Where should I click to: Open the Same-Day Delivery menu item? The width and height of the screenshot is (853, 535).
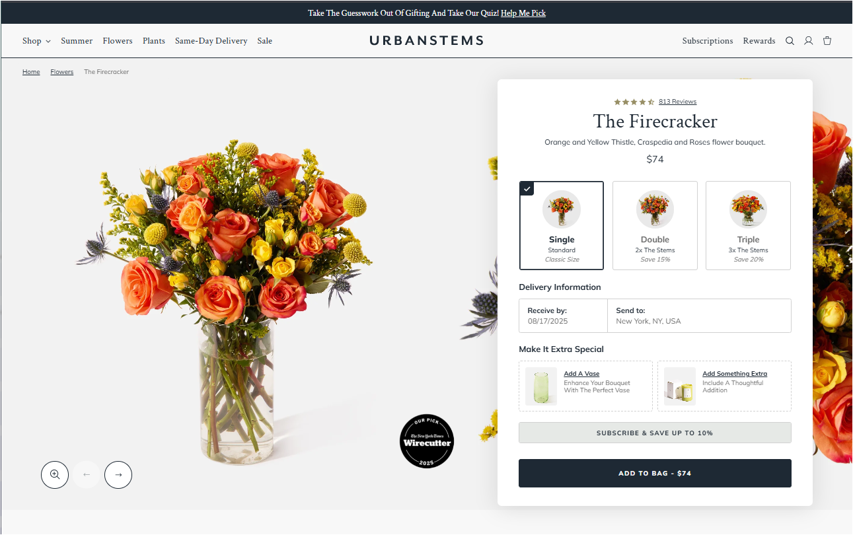click(211, 41)
